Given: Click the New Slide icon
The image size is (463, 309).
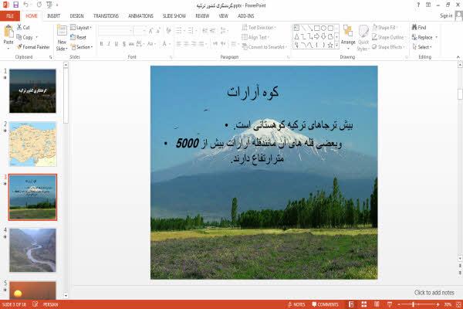Looking at the screenshot, I should coord(62,32).
